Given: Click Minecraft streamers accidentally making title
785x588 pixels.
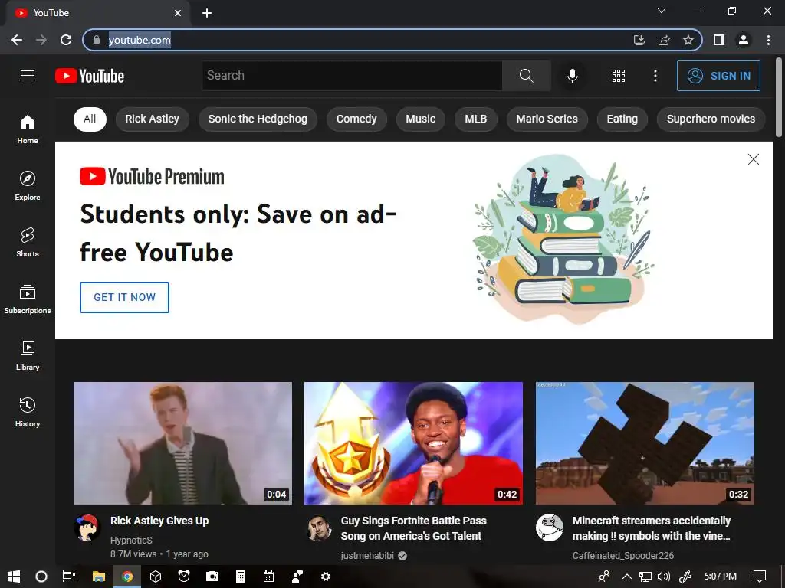Looking at the screenshot, I should [x=652, y=528].
